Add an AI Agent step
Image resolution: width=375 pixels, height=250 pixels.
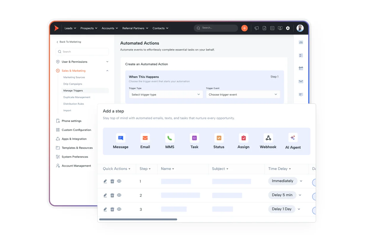pyautogui.click(x=293, y=141)
